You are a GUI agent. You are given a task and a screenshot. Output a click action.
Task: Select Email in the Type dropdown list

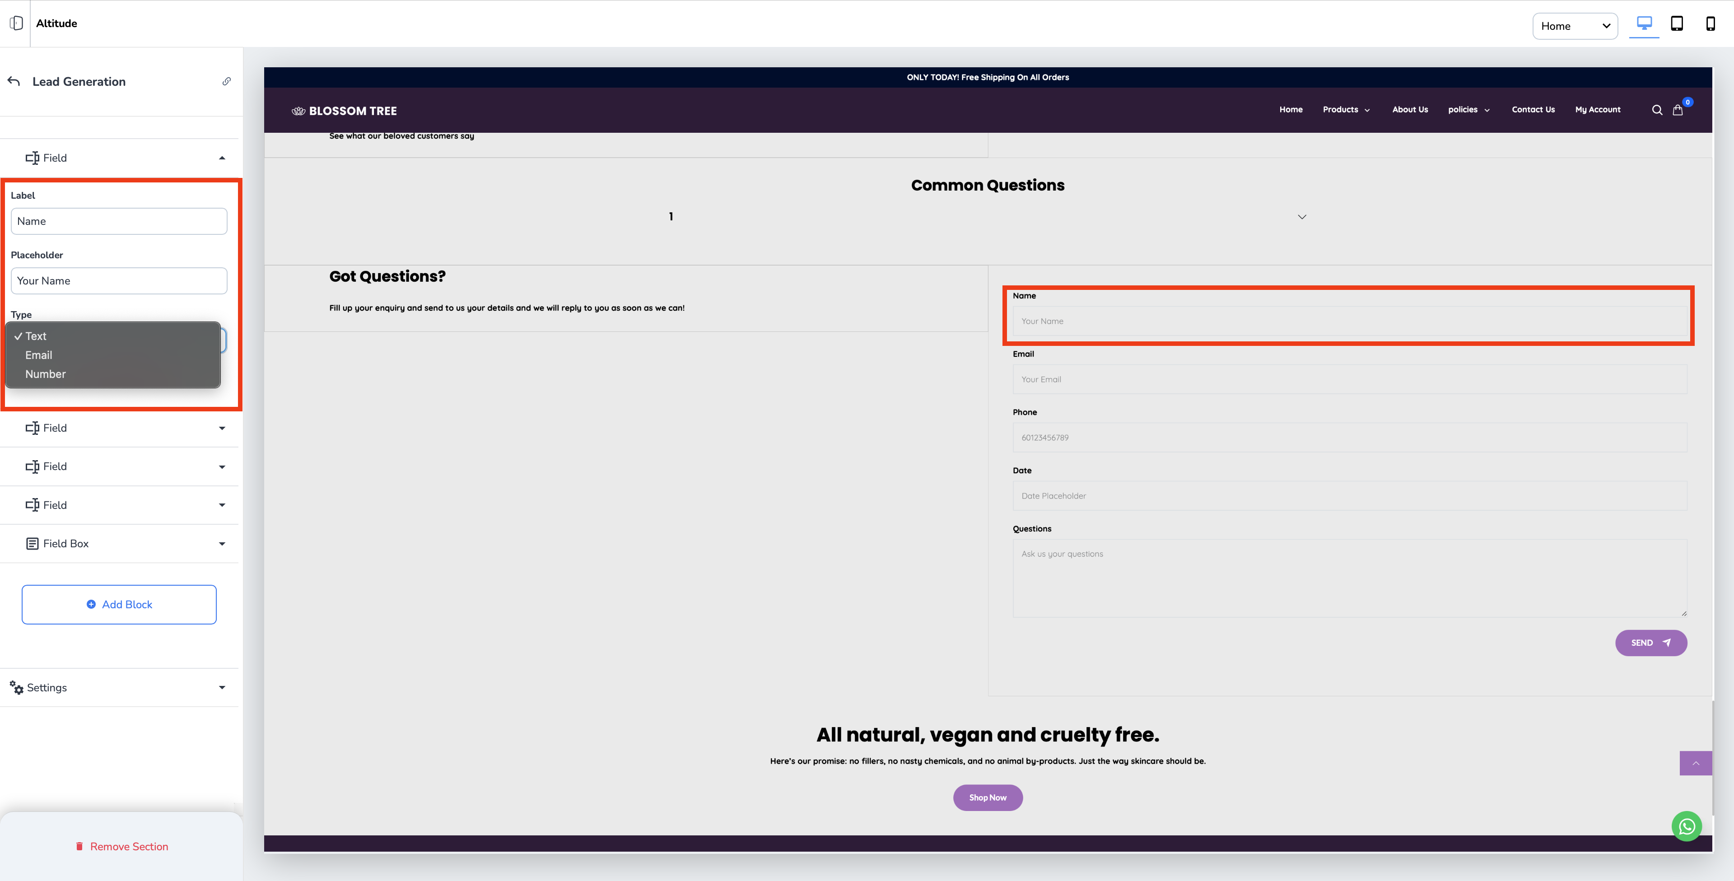coord(39,355)
